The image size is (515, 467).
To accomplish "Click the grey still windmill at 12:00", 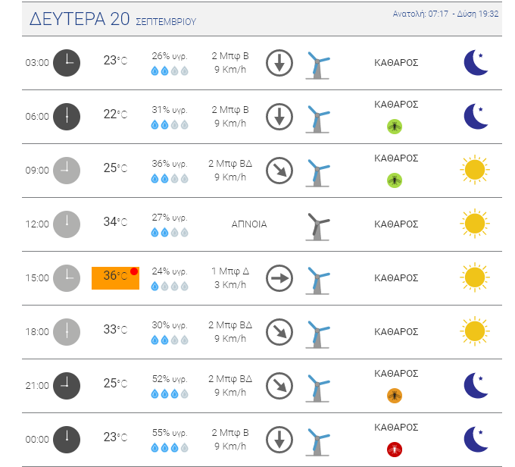I will coord(317,227).
